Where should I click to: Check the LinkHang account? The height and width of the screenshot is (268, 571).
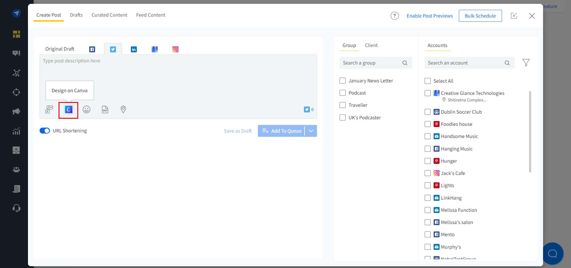coord(428,198)
